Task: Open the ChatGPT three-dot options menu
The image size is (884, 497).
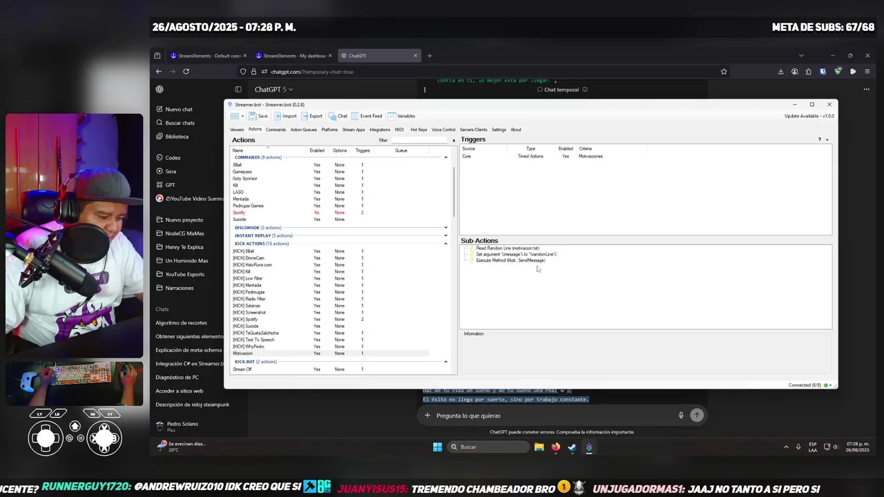Action: point(866,89)
